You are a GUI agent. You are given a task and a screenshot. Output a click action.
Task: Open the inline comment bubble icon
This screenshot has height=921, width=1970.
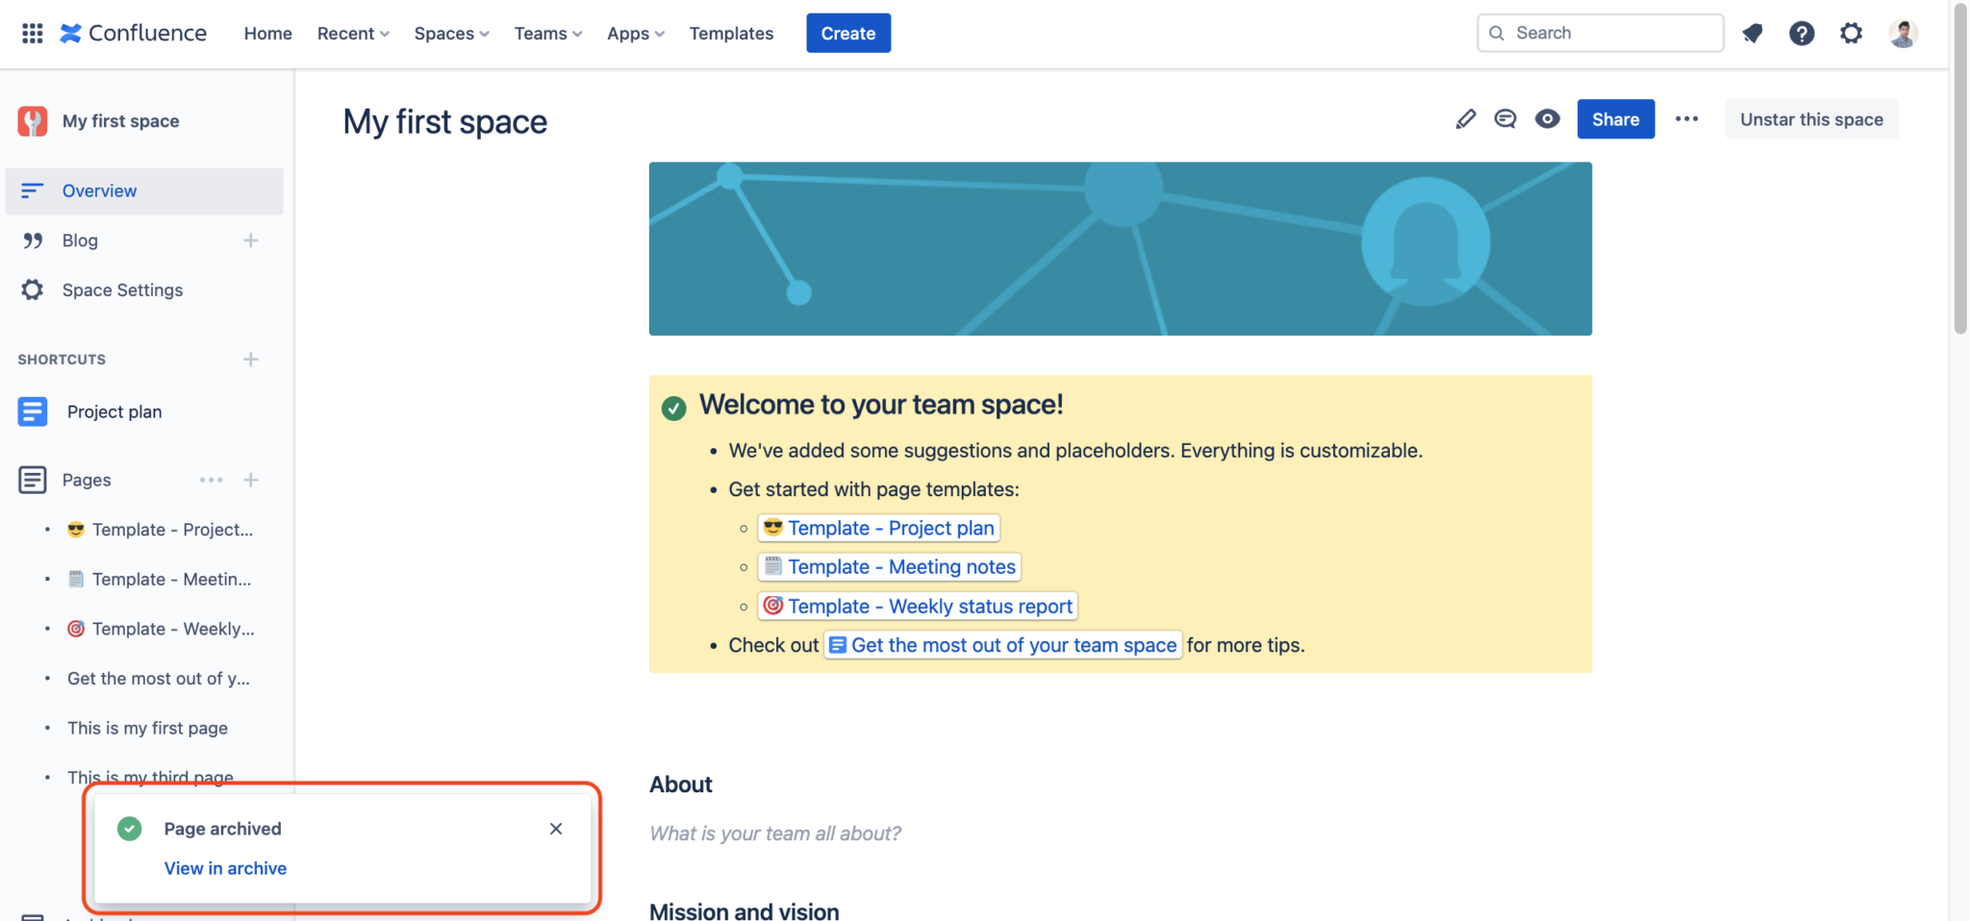point(1505,118)
